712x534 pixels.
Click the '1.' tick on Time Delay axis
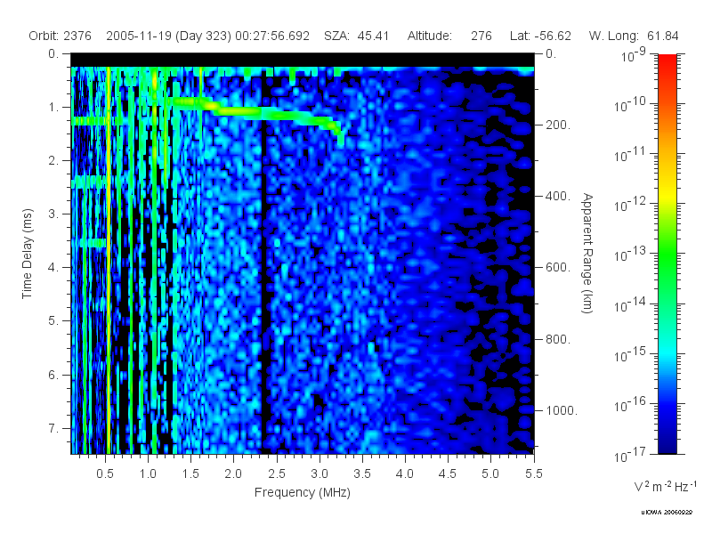pos(53,107)
